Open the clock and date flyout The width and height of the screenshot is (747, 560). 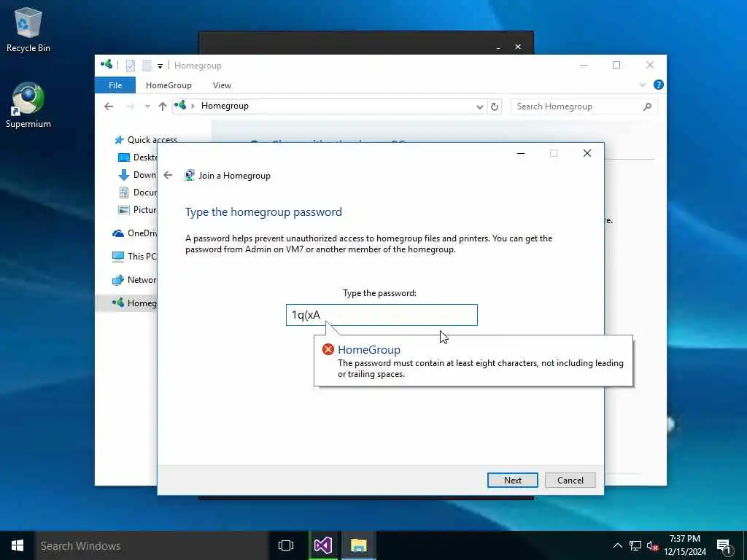pyautogui.click(x=684, y=545)
